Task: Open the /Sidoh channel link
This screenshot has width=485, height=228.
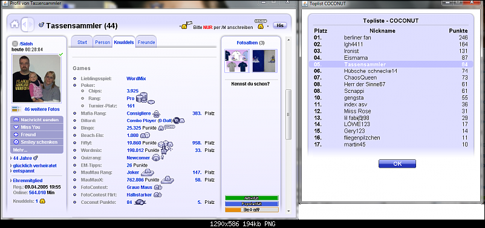Action: pyautogui.click(x=26, y=44)
